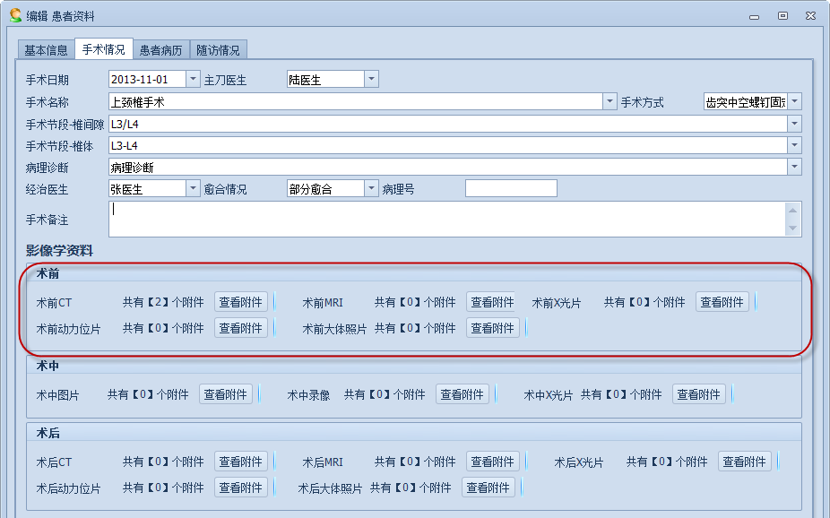Open the 手术名称 dropdown arrow
The width and height of the screenshot is (830, 518).
tap(610, 101)
